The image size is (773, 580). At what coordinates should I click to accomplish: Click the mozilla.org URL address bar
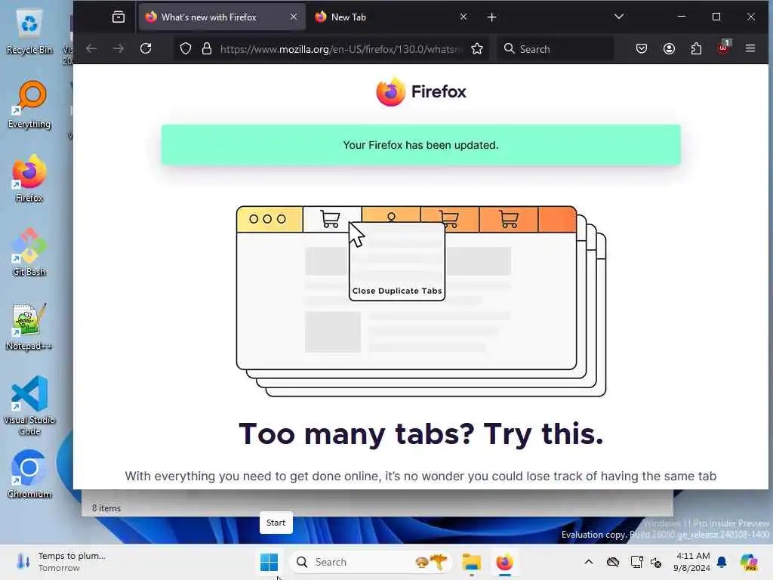tap(340, 49)
